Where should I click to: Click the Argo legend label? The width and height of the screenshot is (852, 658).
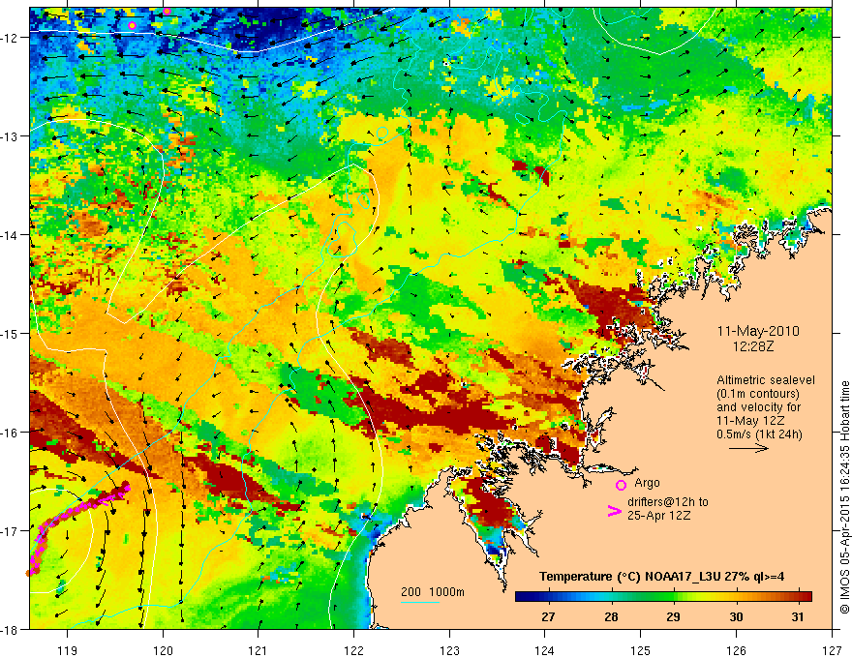pyautogui.click(x=647, y=483)
